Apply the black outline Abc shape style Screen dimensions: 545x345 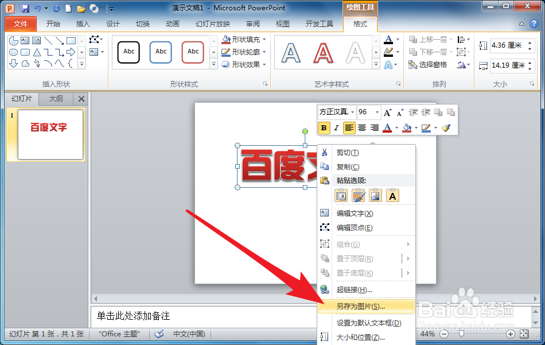click(x=129, y=52)
